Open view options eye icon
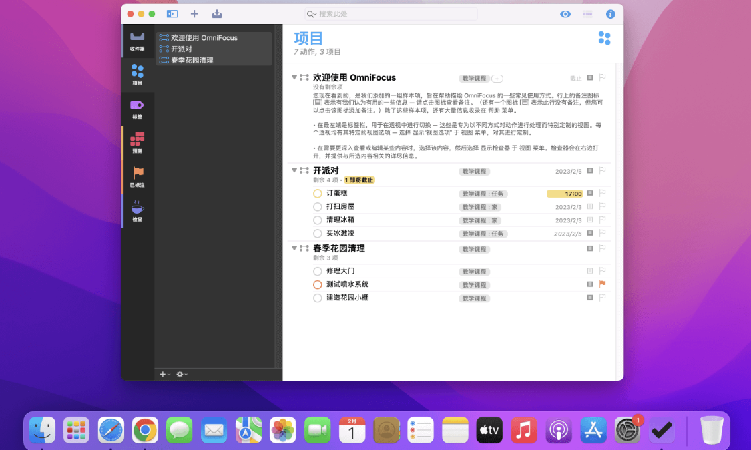The image size is (751, 450). (x=565, y=14)
